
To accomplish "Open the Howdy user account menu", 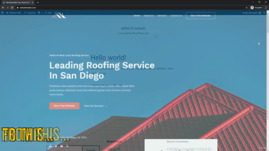I will point(251,13).
